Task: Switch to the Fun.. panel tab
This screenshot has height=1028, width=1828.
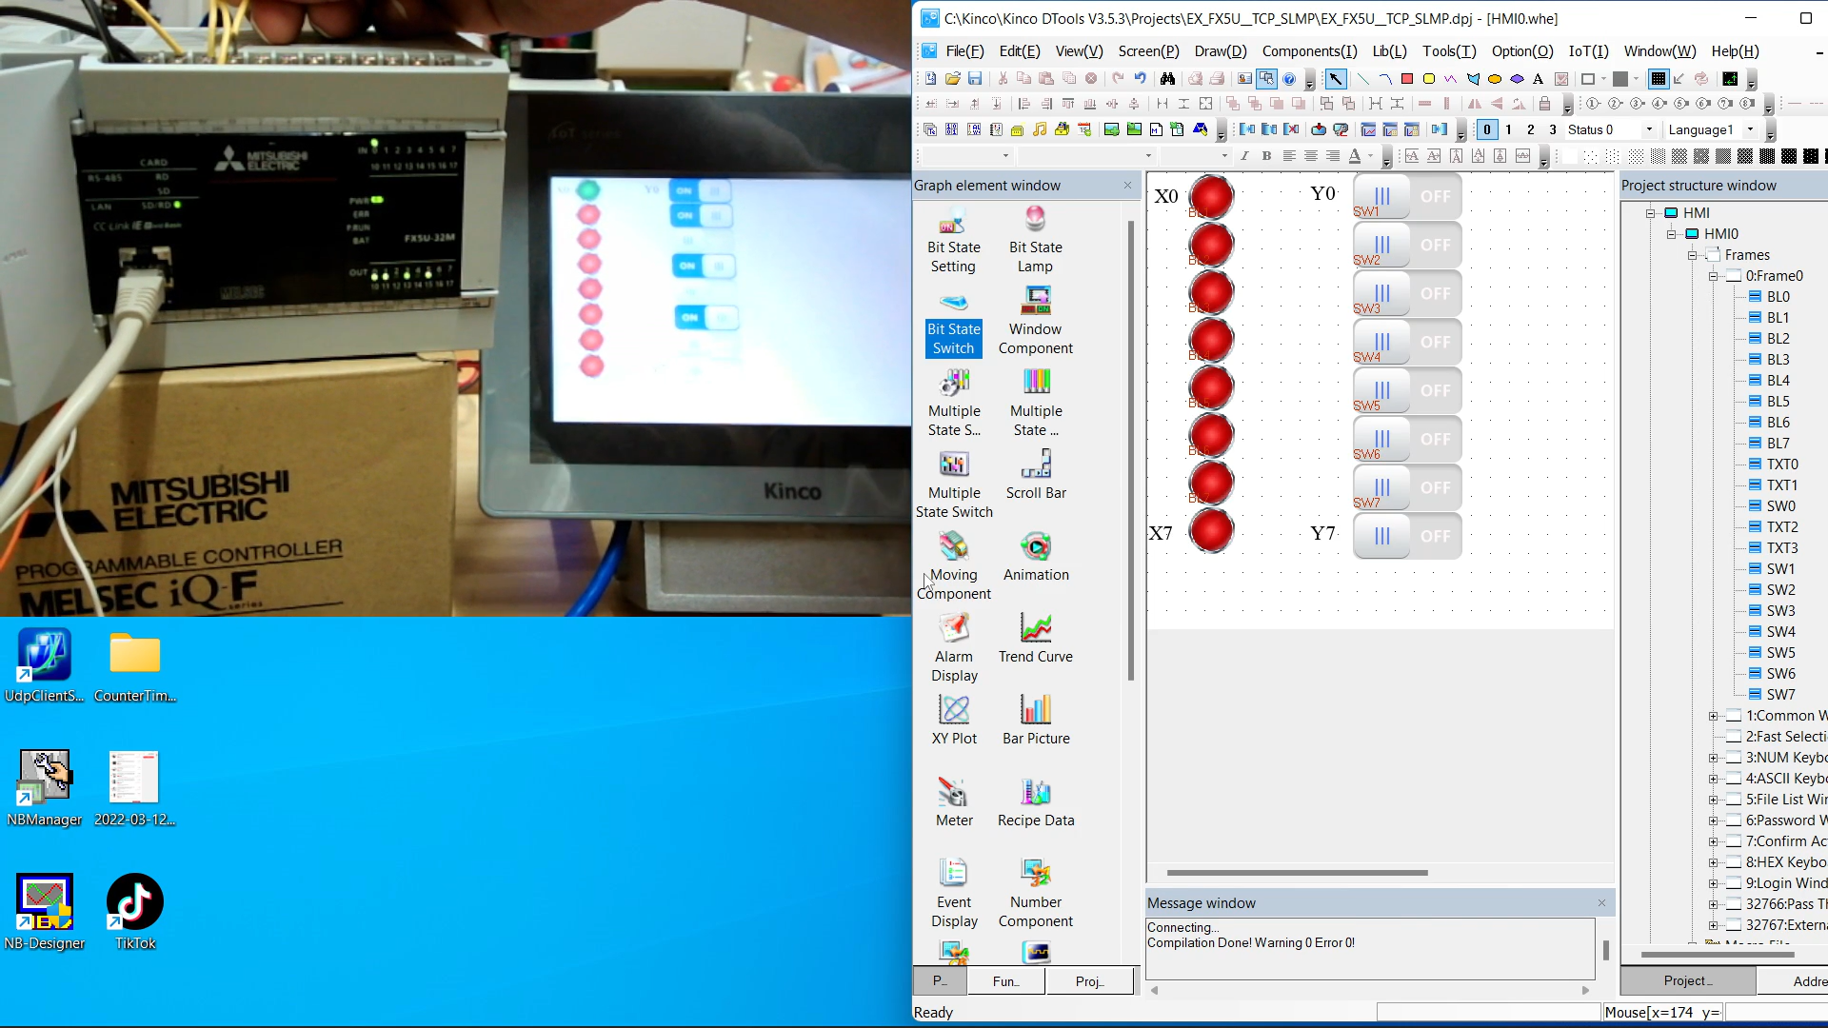Action: point(1005,981)
